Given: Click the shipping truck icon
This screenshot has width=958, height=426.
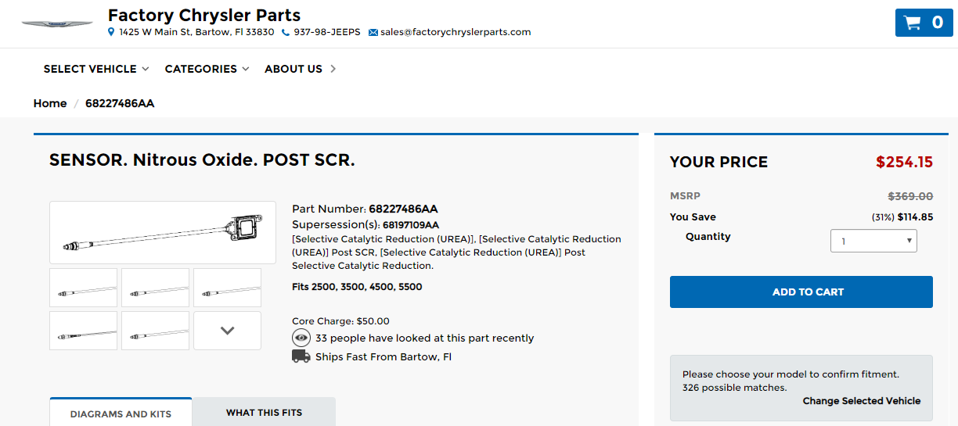Looking at the screenshot, I should point(301,357).
